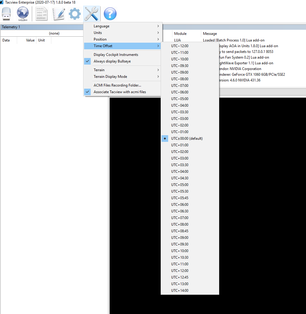306x314 pixels.
Task: Select UTC−10:00 time offset
Action: tap(190, 59)
